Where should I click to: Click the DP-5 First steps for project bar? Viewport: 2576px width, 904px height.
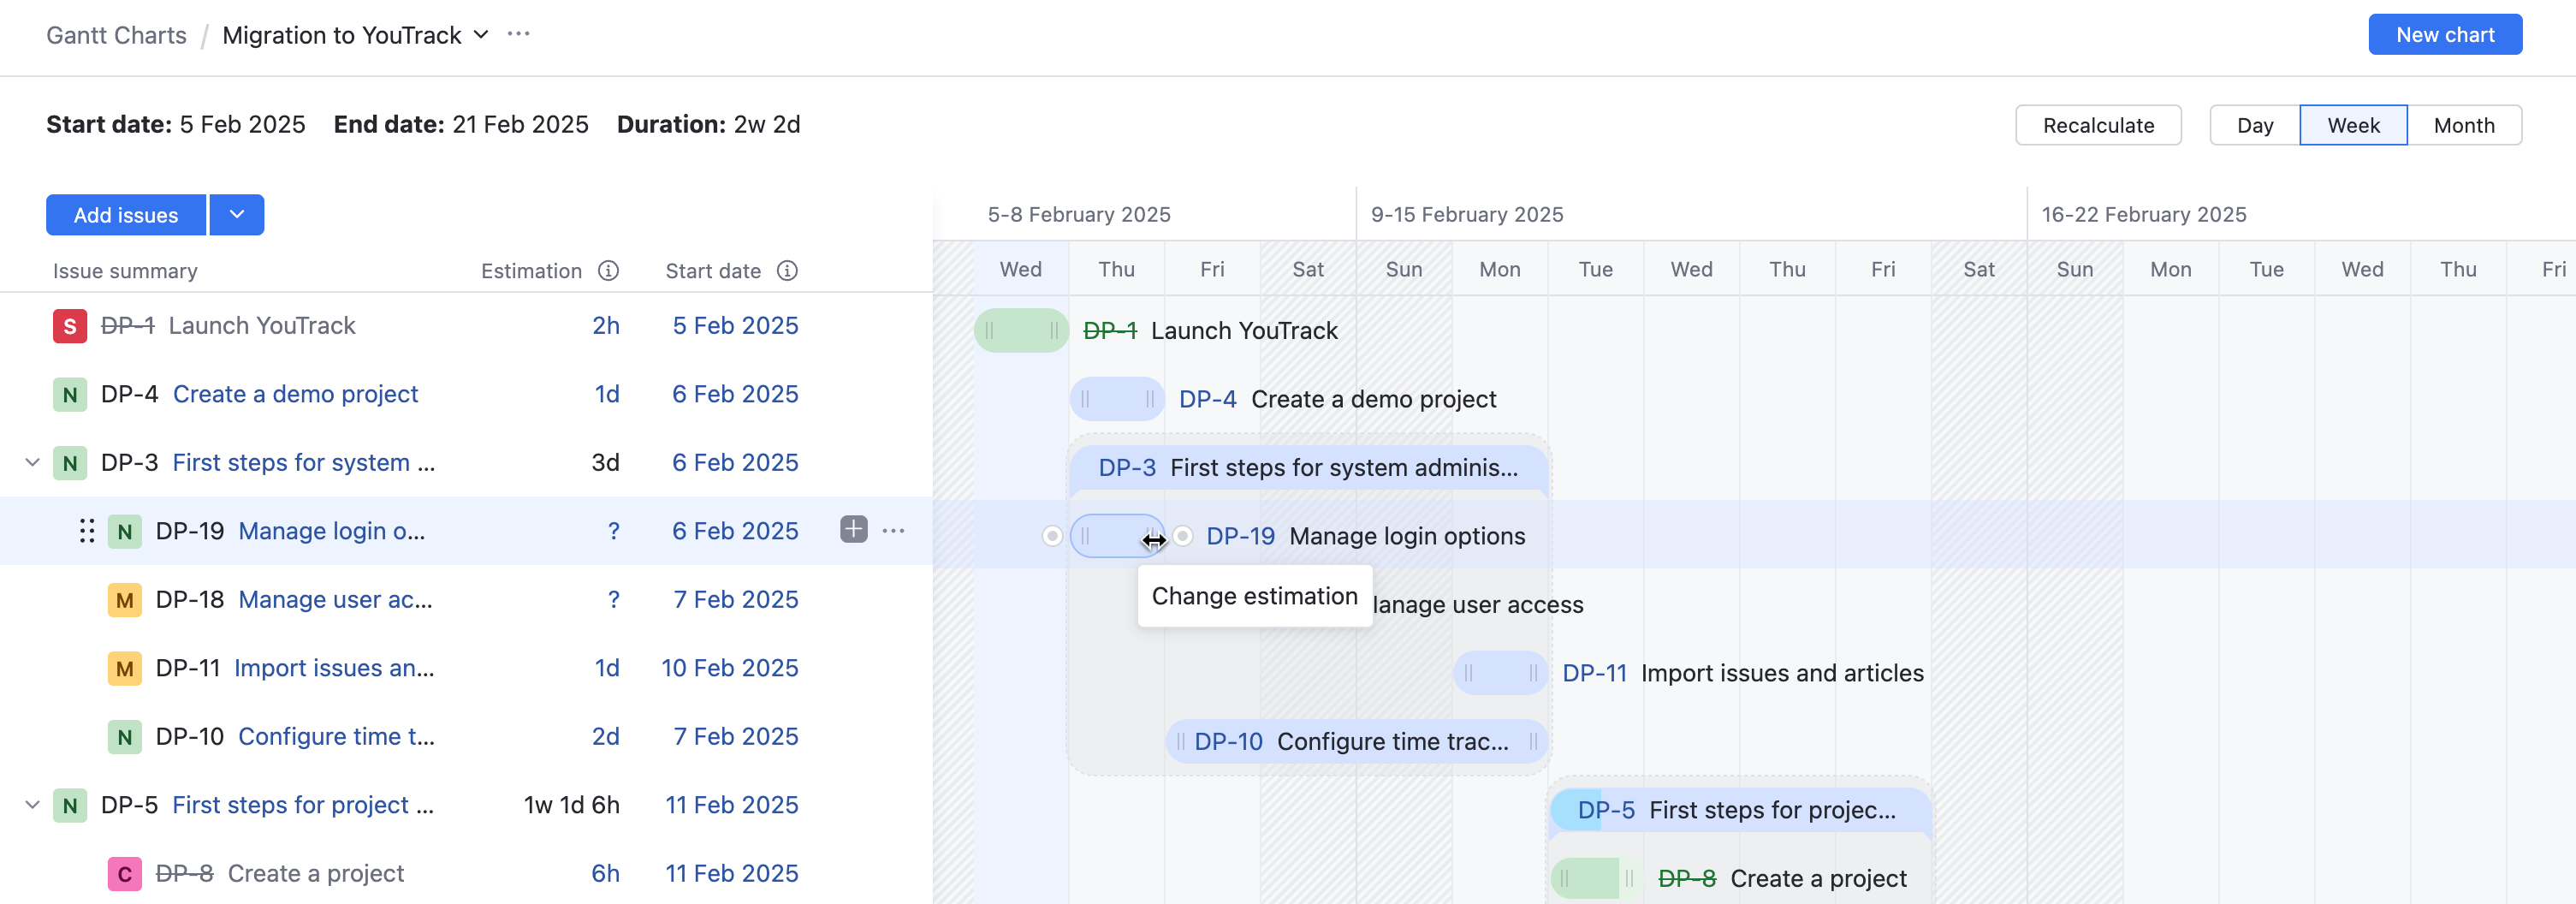1740,810
